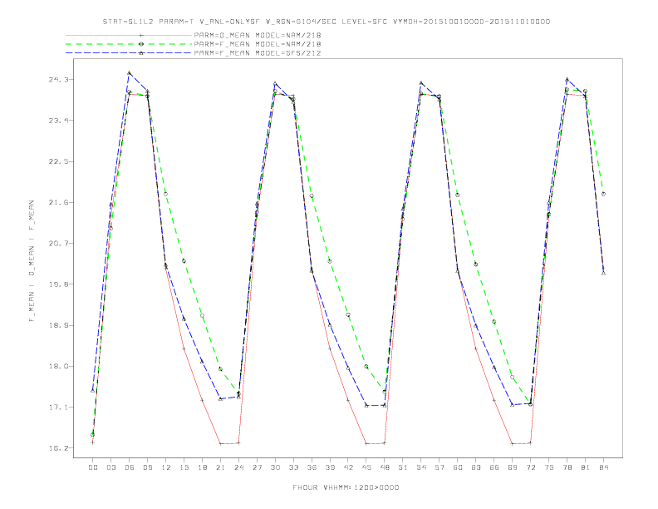This screenshot has width=658, height=509.
Task: Click the green NAM circle marker at hour 12
Action: point(166,194)
